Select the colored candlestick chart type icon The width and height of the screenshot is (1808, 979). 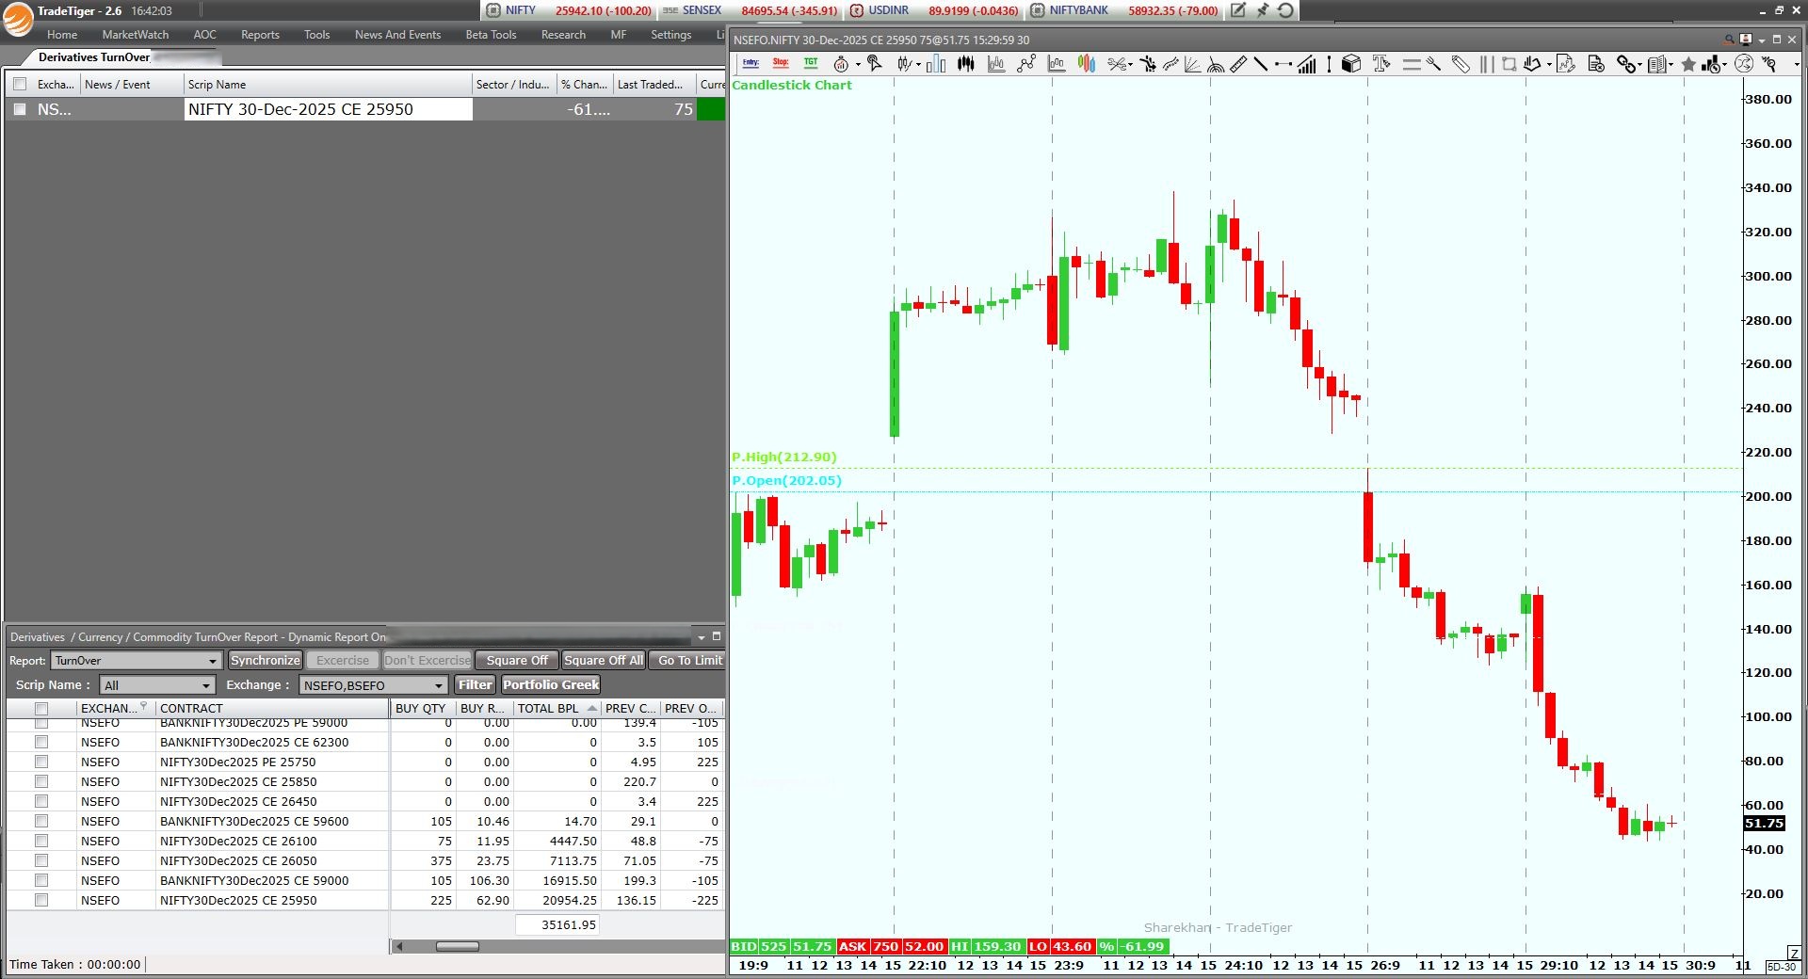pyautogui.click(x=1087, y=64)
